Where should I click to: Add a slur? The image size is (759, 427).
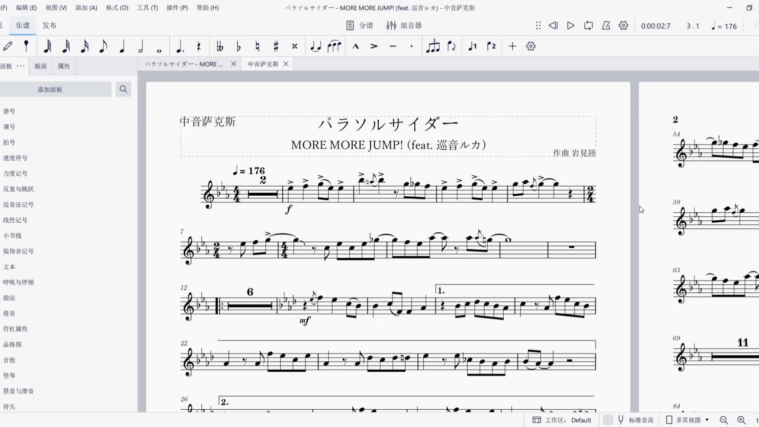pos(334,46)
